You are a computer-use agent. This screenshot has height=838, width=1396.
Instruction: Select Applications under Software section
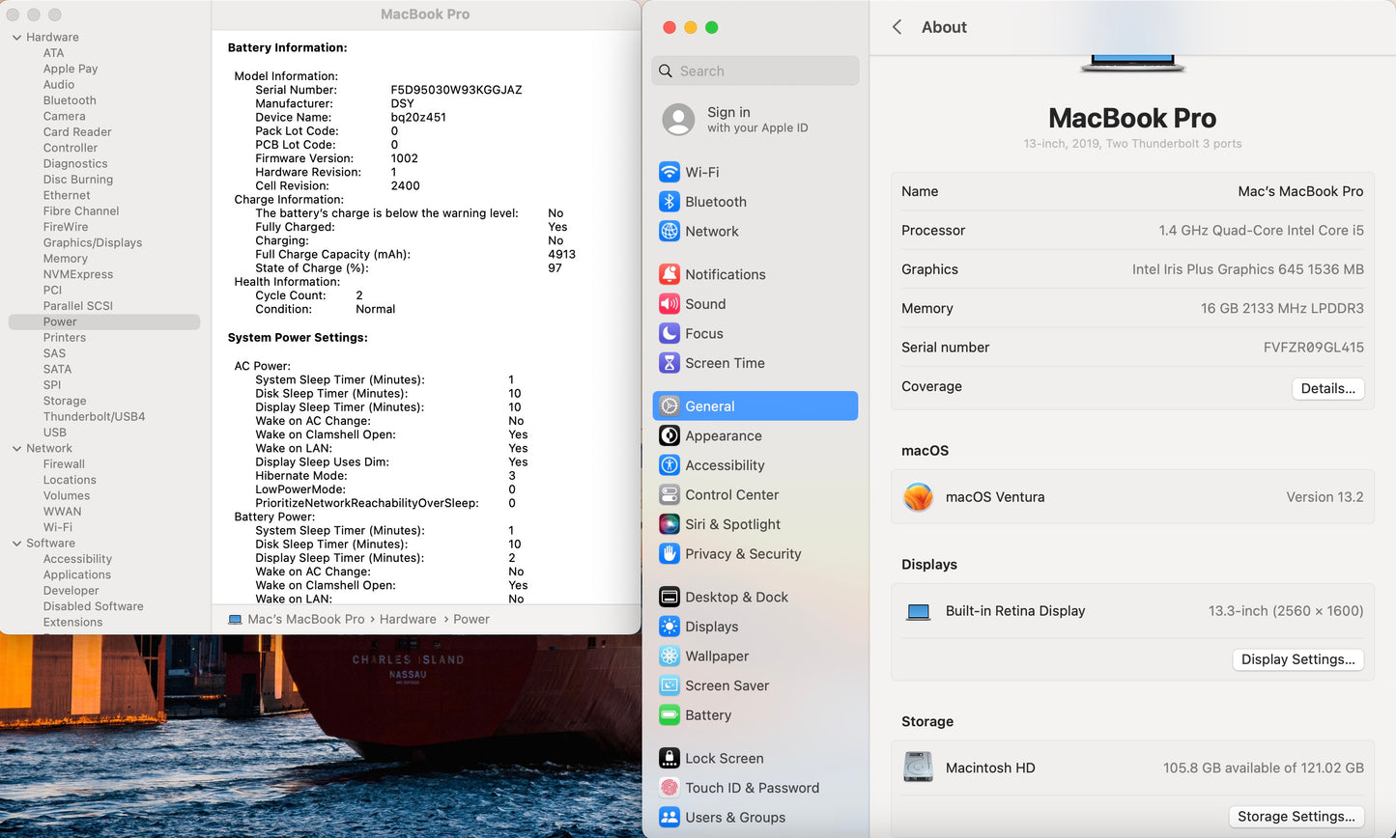pyautogui.click(x=77, y=575)
